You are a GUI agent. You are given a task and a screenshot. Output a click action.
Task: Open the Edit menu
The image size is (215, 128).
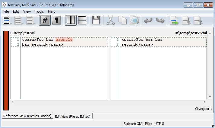(x=16, y=11)
